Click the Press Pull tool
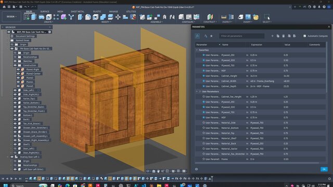This screenshot has height=187, width=333. pos(80,17)
